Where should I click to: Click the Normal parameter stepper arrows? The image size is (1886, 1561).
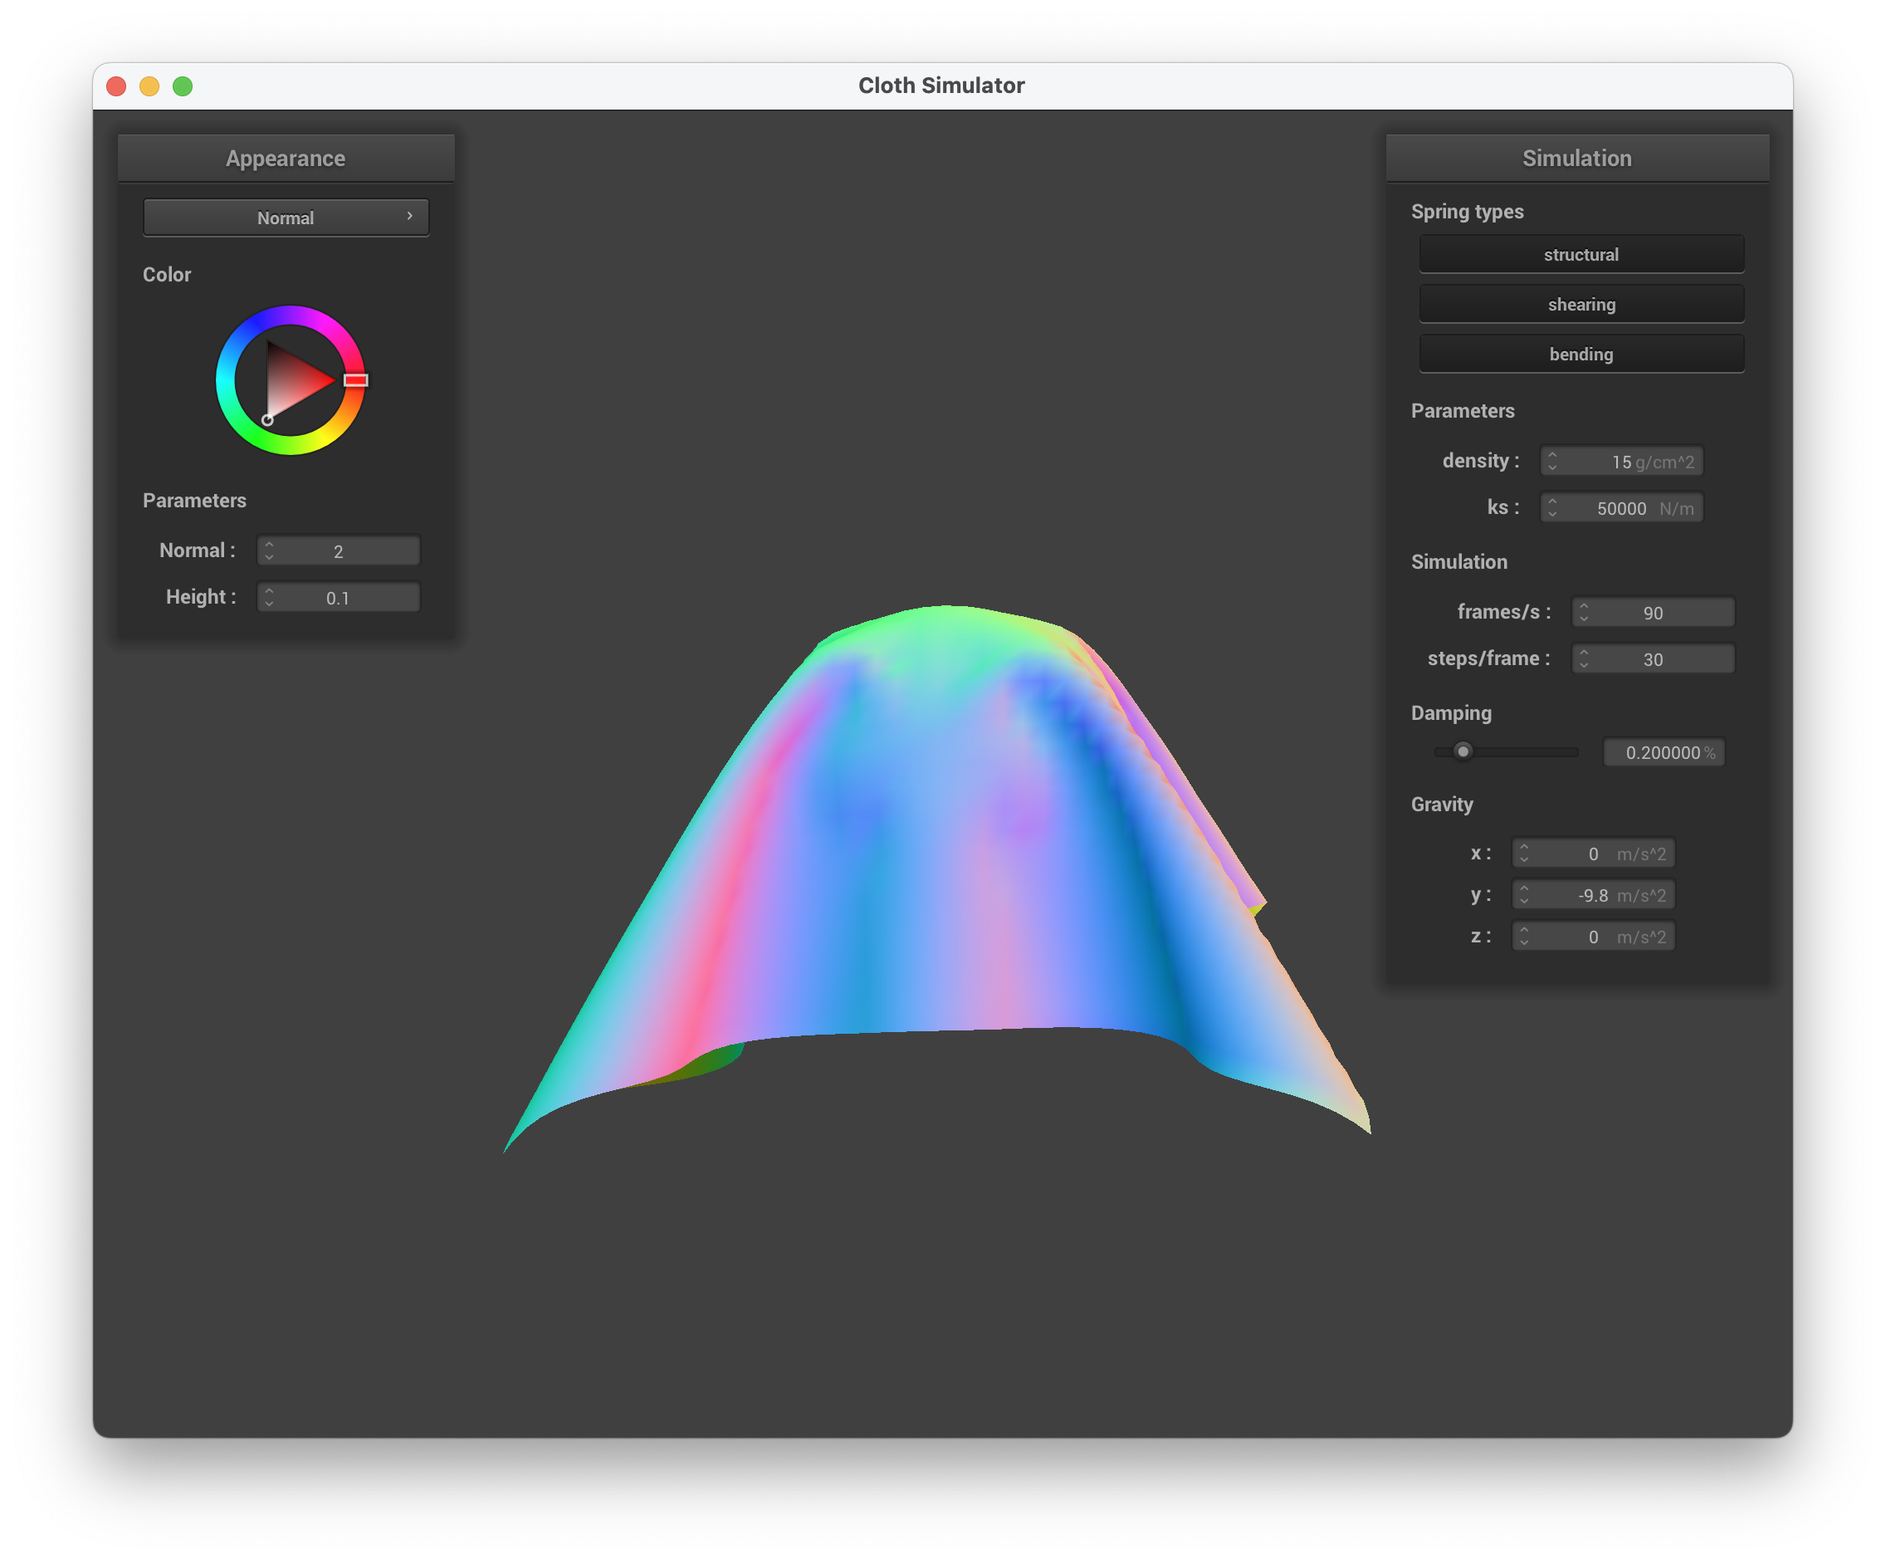pyautogui.click(x=268, y=551)
